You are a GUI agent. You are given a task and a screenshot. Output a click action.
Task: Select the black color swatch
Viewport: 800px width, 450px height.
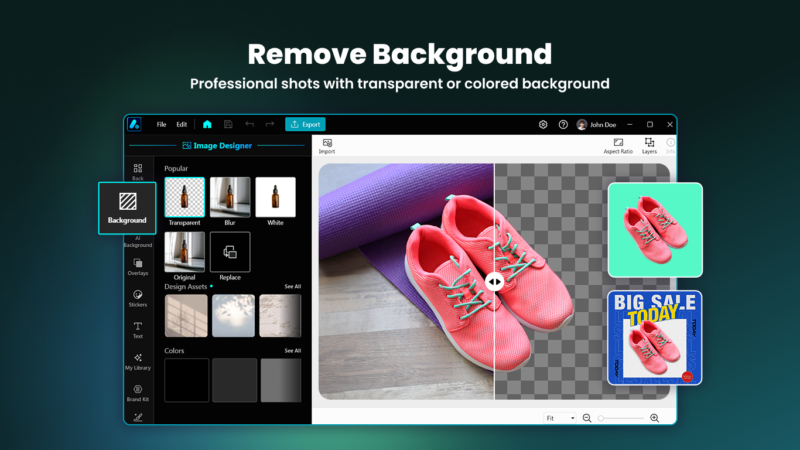[x=186, y=380]
